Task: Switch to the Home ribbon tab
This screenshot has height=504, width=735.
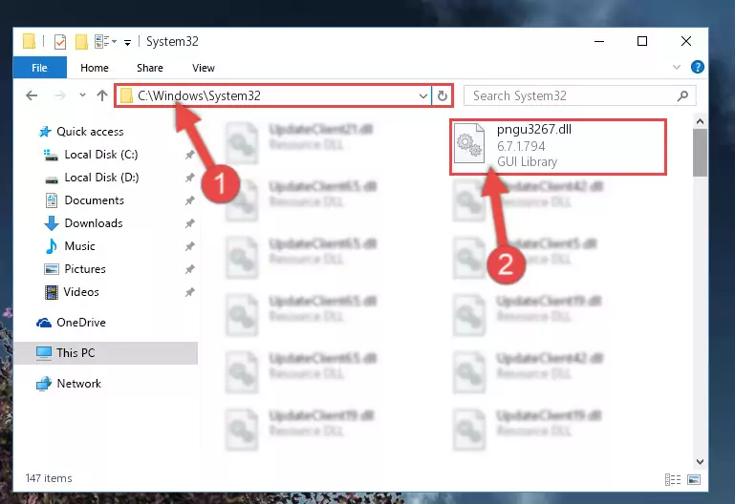Action: [x=95, y=68]
